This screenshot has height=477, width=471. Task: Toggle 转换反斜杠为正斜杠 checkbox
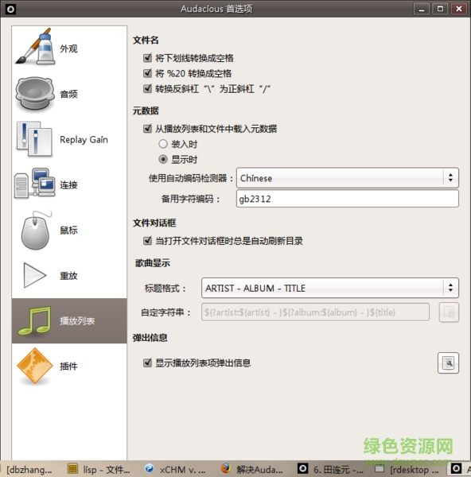point(147,89)
